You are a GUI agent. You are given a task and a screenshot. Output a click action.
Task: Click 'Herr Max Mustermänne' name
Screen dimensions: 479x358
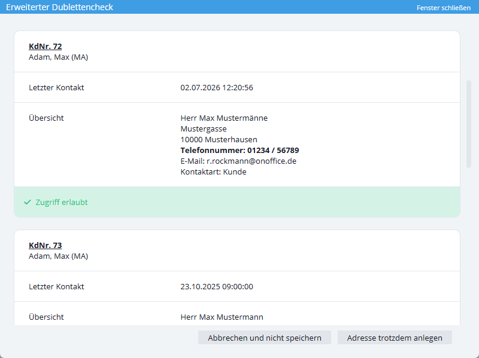(224, 118)
